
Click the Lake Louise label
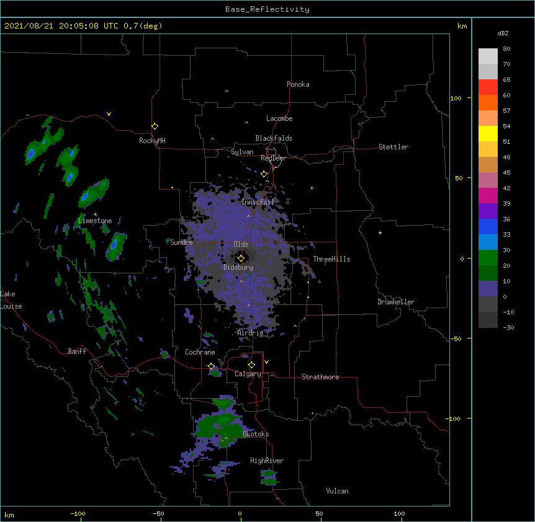[x=11, y=300]
